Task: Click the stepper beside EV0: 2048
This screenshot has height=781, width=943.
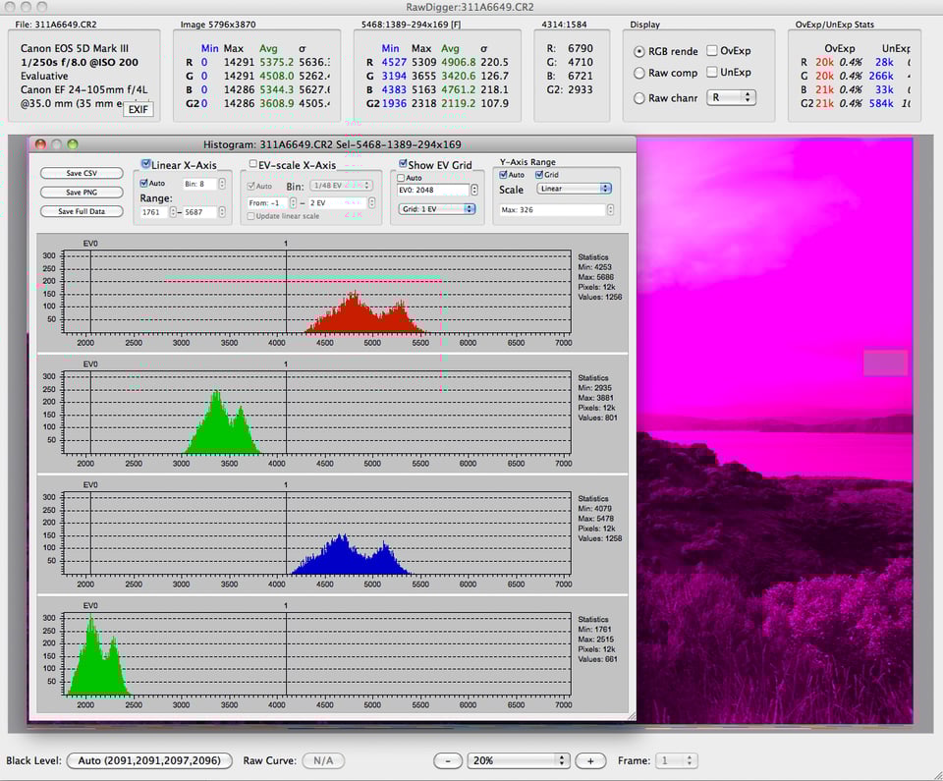Action: [x=474, y=191]
